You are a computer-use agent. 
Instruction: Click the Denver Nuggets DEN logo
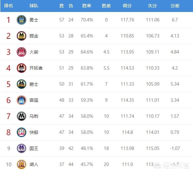[x=22, y=36]
